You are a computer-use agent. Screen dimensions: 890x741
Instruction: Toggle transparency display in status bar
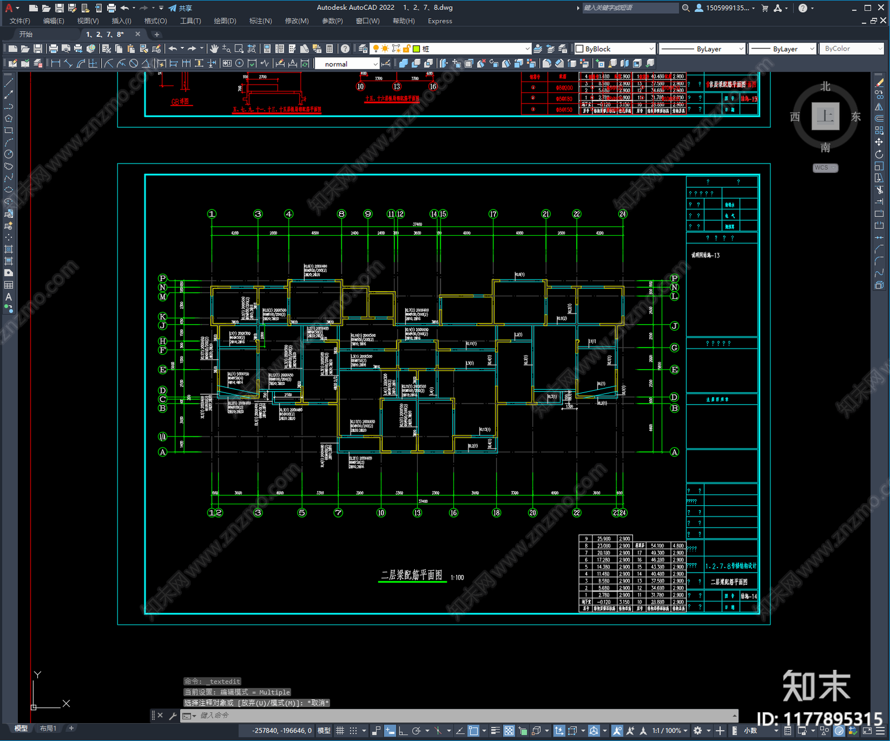pyautogui.click(x=509, y=730)
